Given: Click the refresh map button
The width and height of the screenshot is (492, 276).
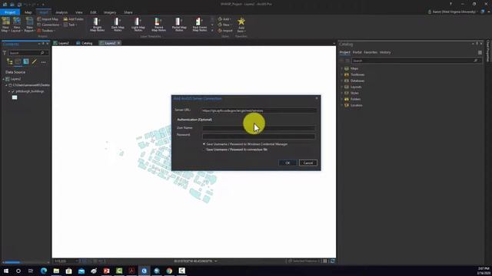Looking at the screenshot, I should pos(332,261).
